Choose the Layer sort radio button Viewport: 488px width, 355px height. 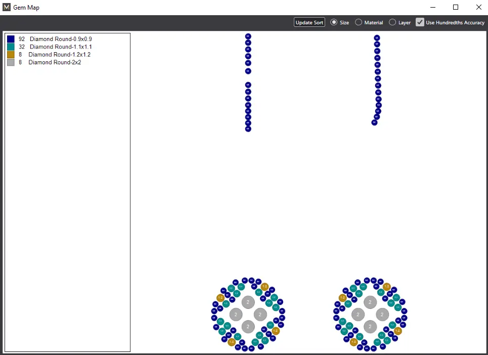[392, 22]
